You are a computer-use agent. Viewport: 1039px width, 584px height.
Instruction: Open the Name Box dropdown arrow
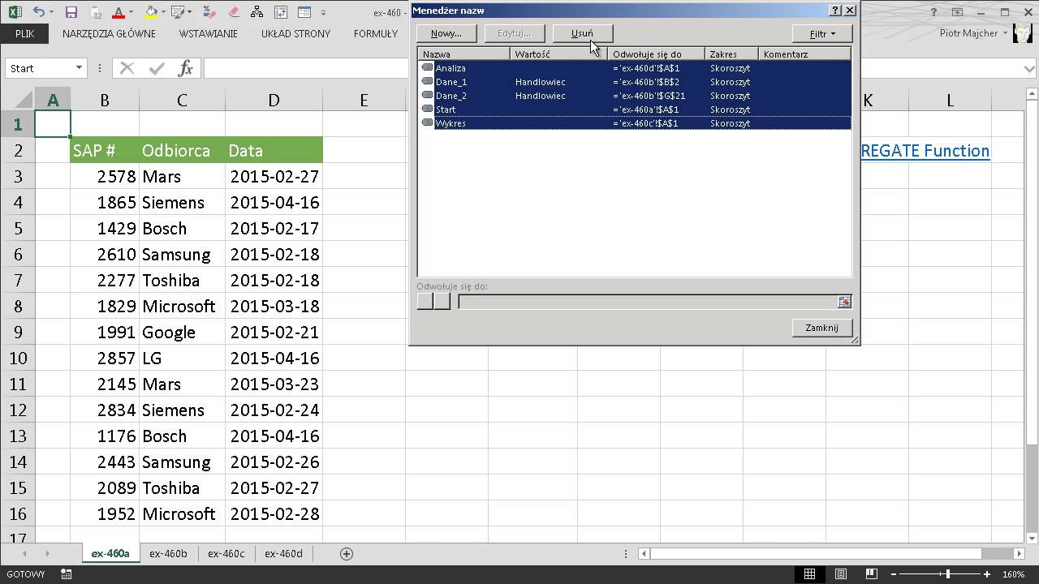tap(79, 68)
